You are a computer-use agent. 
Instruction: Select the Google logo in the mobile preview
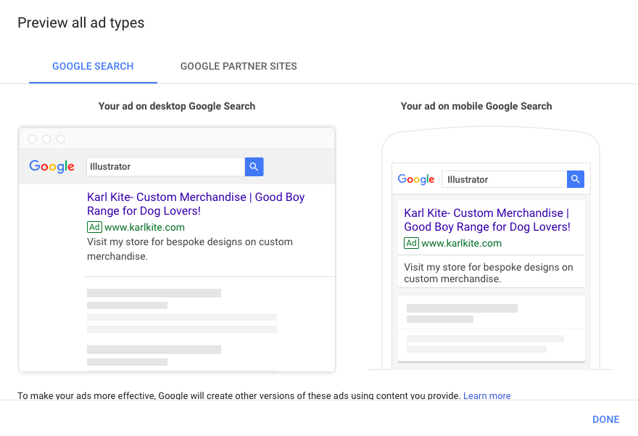415,178
